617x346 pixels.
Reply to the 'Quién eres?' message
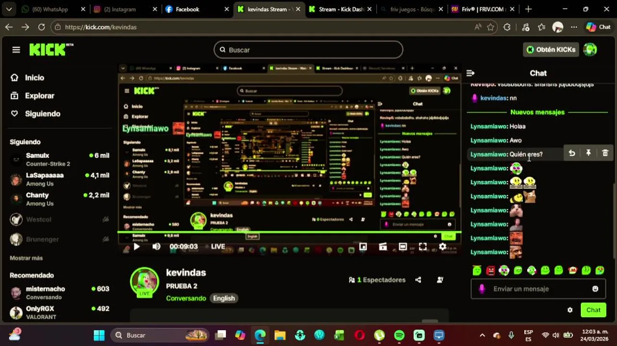[572, 153]
